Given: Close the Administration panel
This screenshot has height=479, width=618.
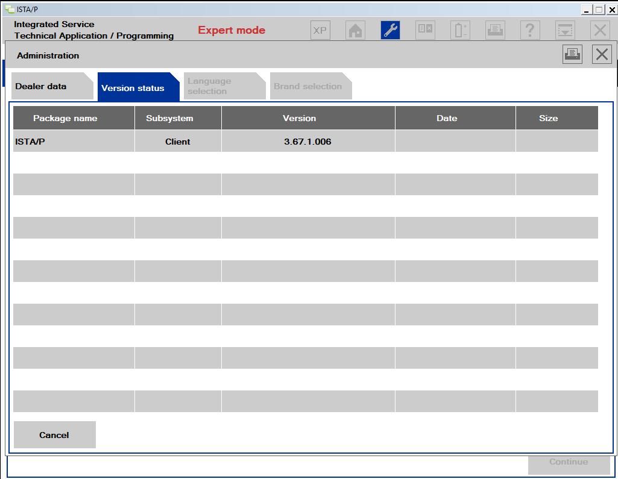Looking at the screenshot, I should pos(602,54).
